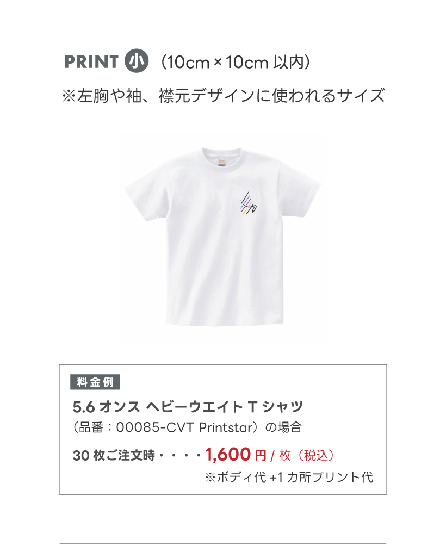The width and height of the screenshot is (446, 558).
Task: Click the PRINT heading text
Action: (91, 61)
